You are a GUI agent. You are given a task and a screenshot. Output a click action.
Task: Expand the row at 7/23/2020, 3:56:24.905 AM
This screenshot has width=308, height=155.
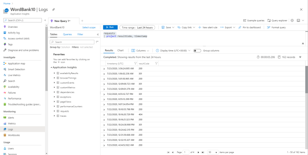pyautogui.click(x=104, y=69)
